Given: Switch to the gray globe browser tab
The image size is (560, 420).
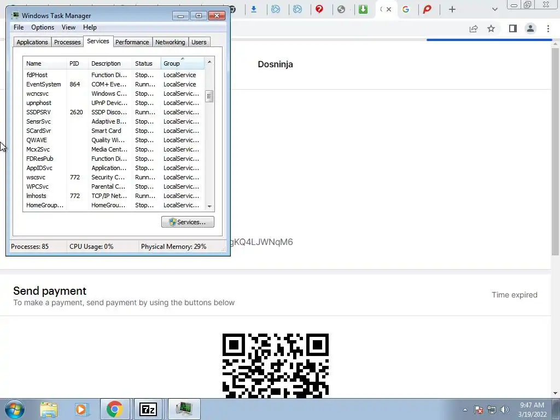Looking at the screenshot, I should [x=341, y=9].
